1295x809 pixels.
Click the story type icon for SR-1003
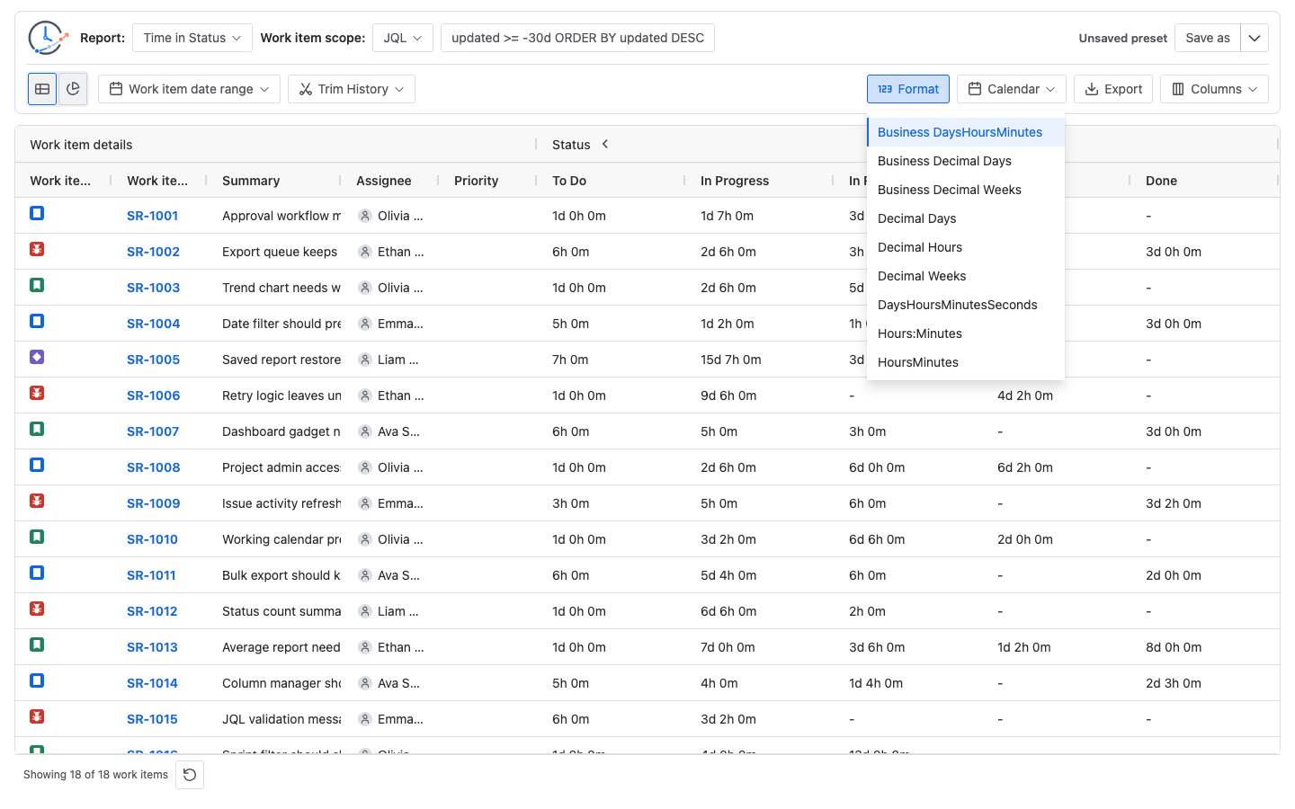coord(37,285)
